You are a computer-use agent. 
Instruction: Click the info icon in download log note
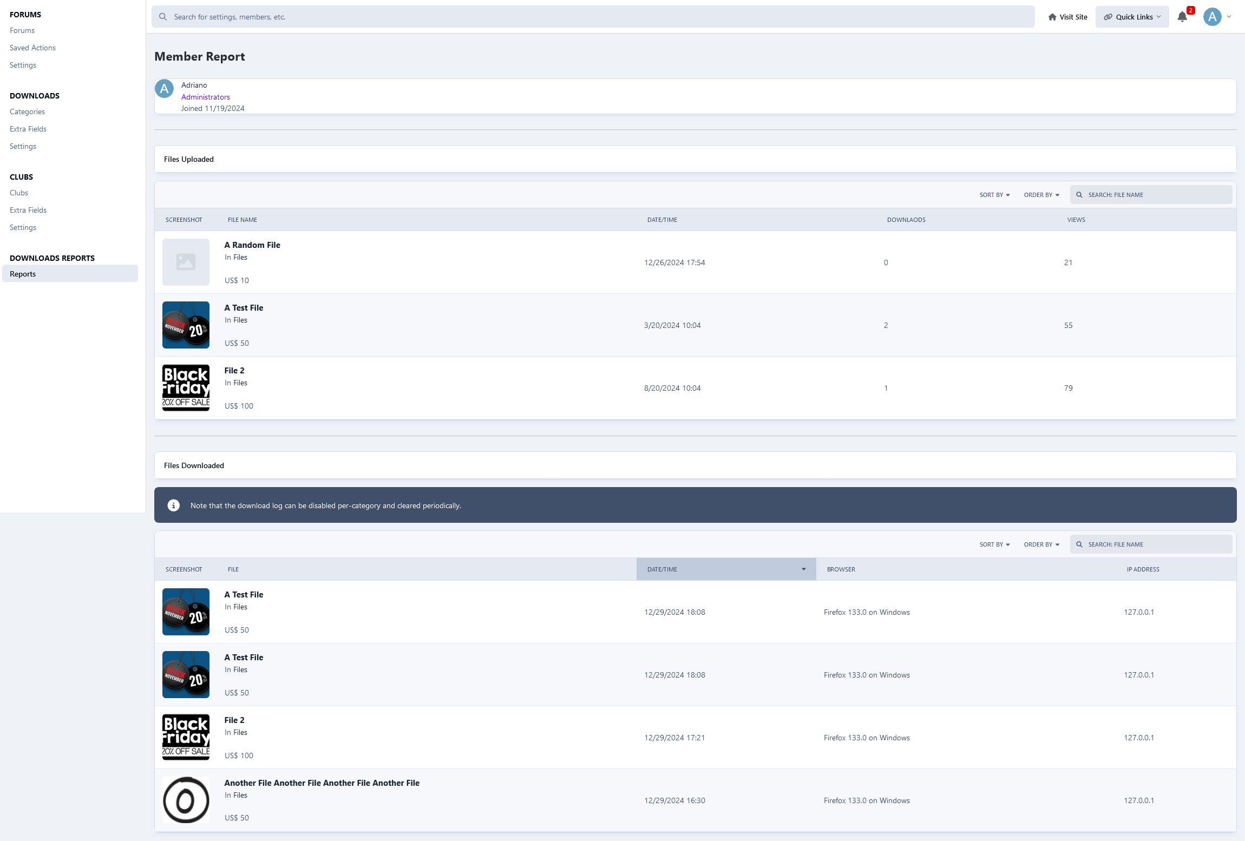[173, 505]
